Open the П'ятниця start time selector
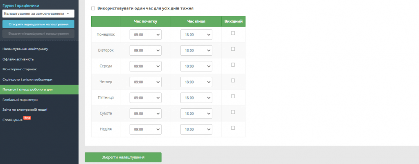 (x=145, y=98)
